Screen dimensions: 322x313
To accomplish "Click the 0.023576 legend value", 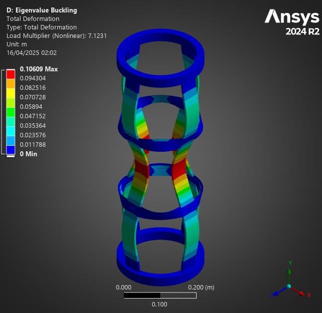I will click(33, 135).
